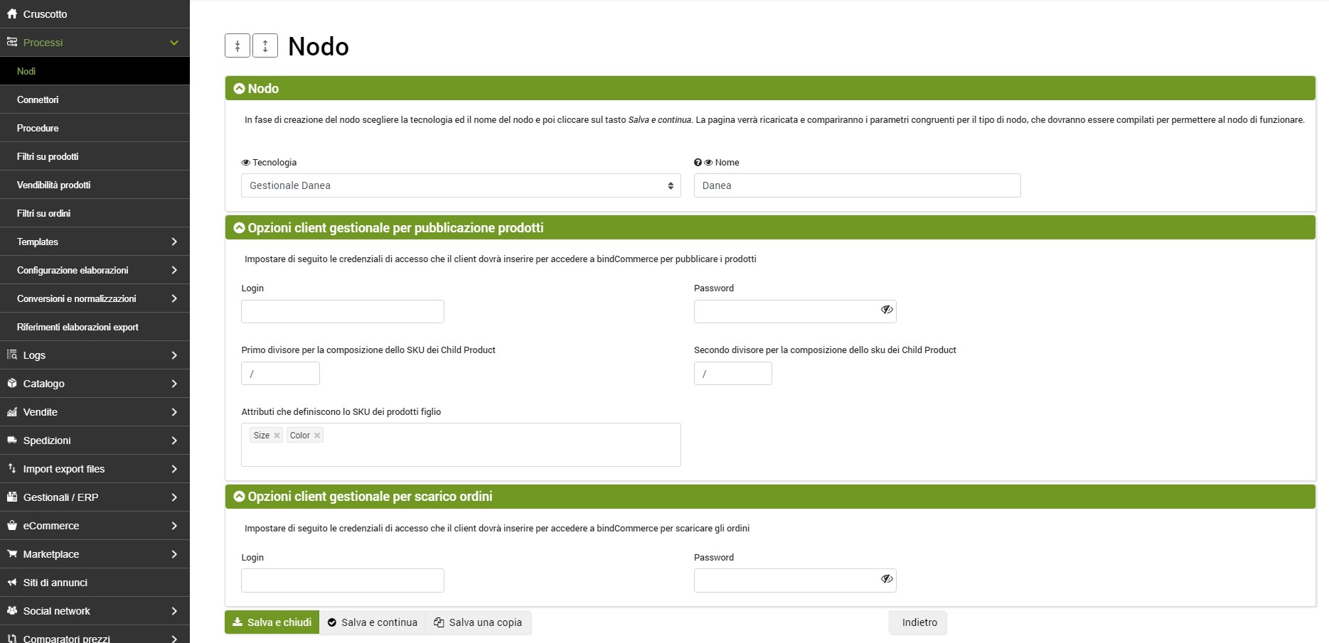Screen dimensions: 1329x643
Task: Open Filtri su prodotti menu item
Action: coord(48,156)
